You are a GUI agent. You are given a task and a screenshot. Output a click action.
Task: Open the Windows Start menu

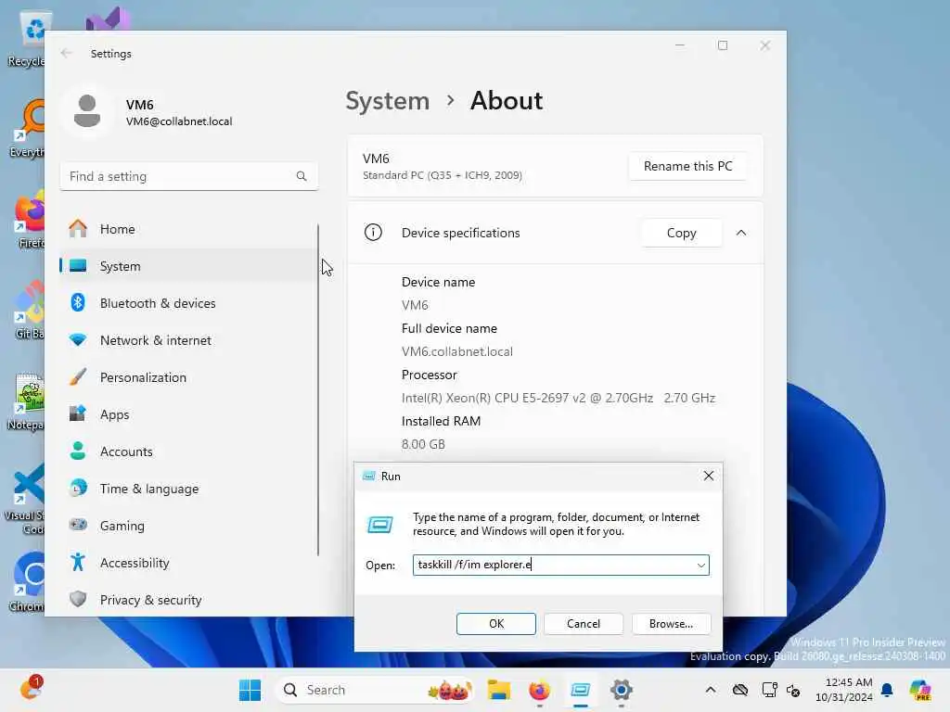[x=250, y=690]
